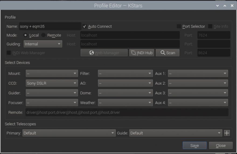This screenshot has width=237, height=154.
Task: Expand the Filter device dropdown
Action: pyautogui.click(x=125, y=74)
